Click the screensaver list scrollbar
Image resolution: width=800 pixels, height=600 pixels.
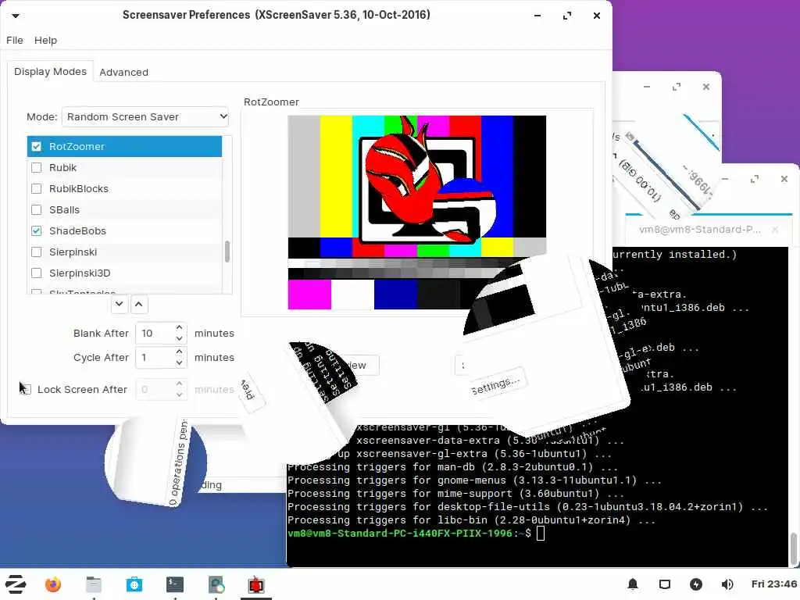pyautogui.click(x=227, y=252)
